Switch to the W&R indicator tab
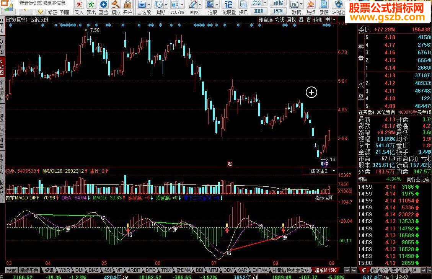432x279 pixels. click(x=65, y=270)
